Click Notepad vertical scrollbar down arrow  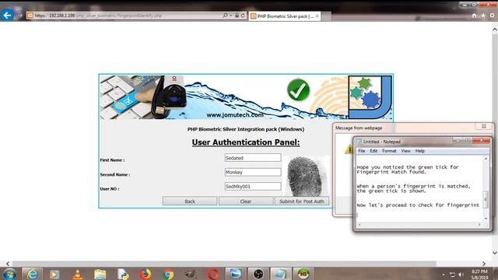486,219
